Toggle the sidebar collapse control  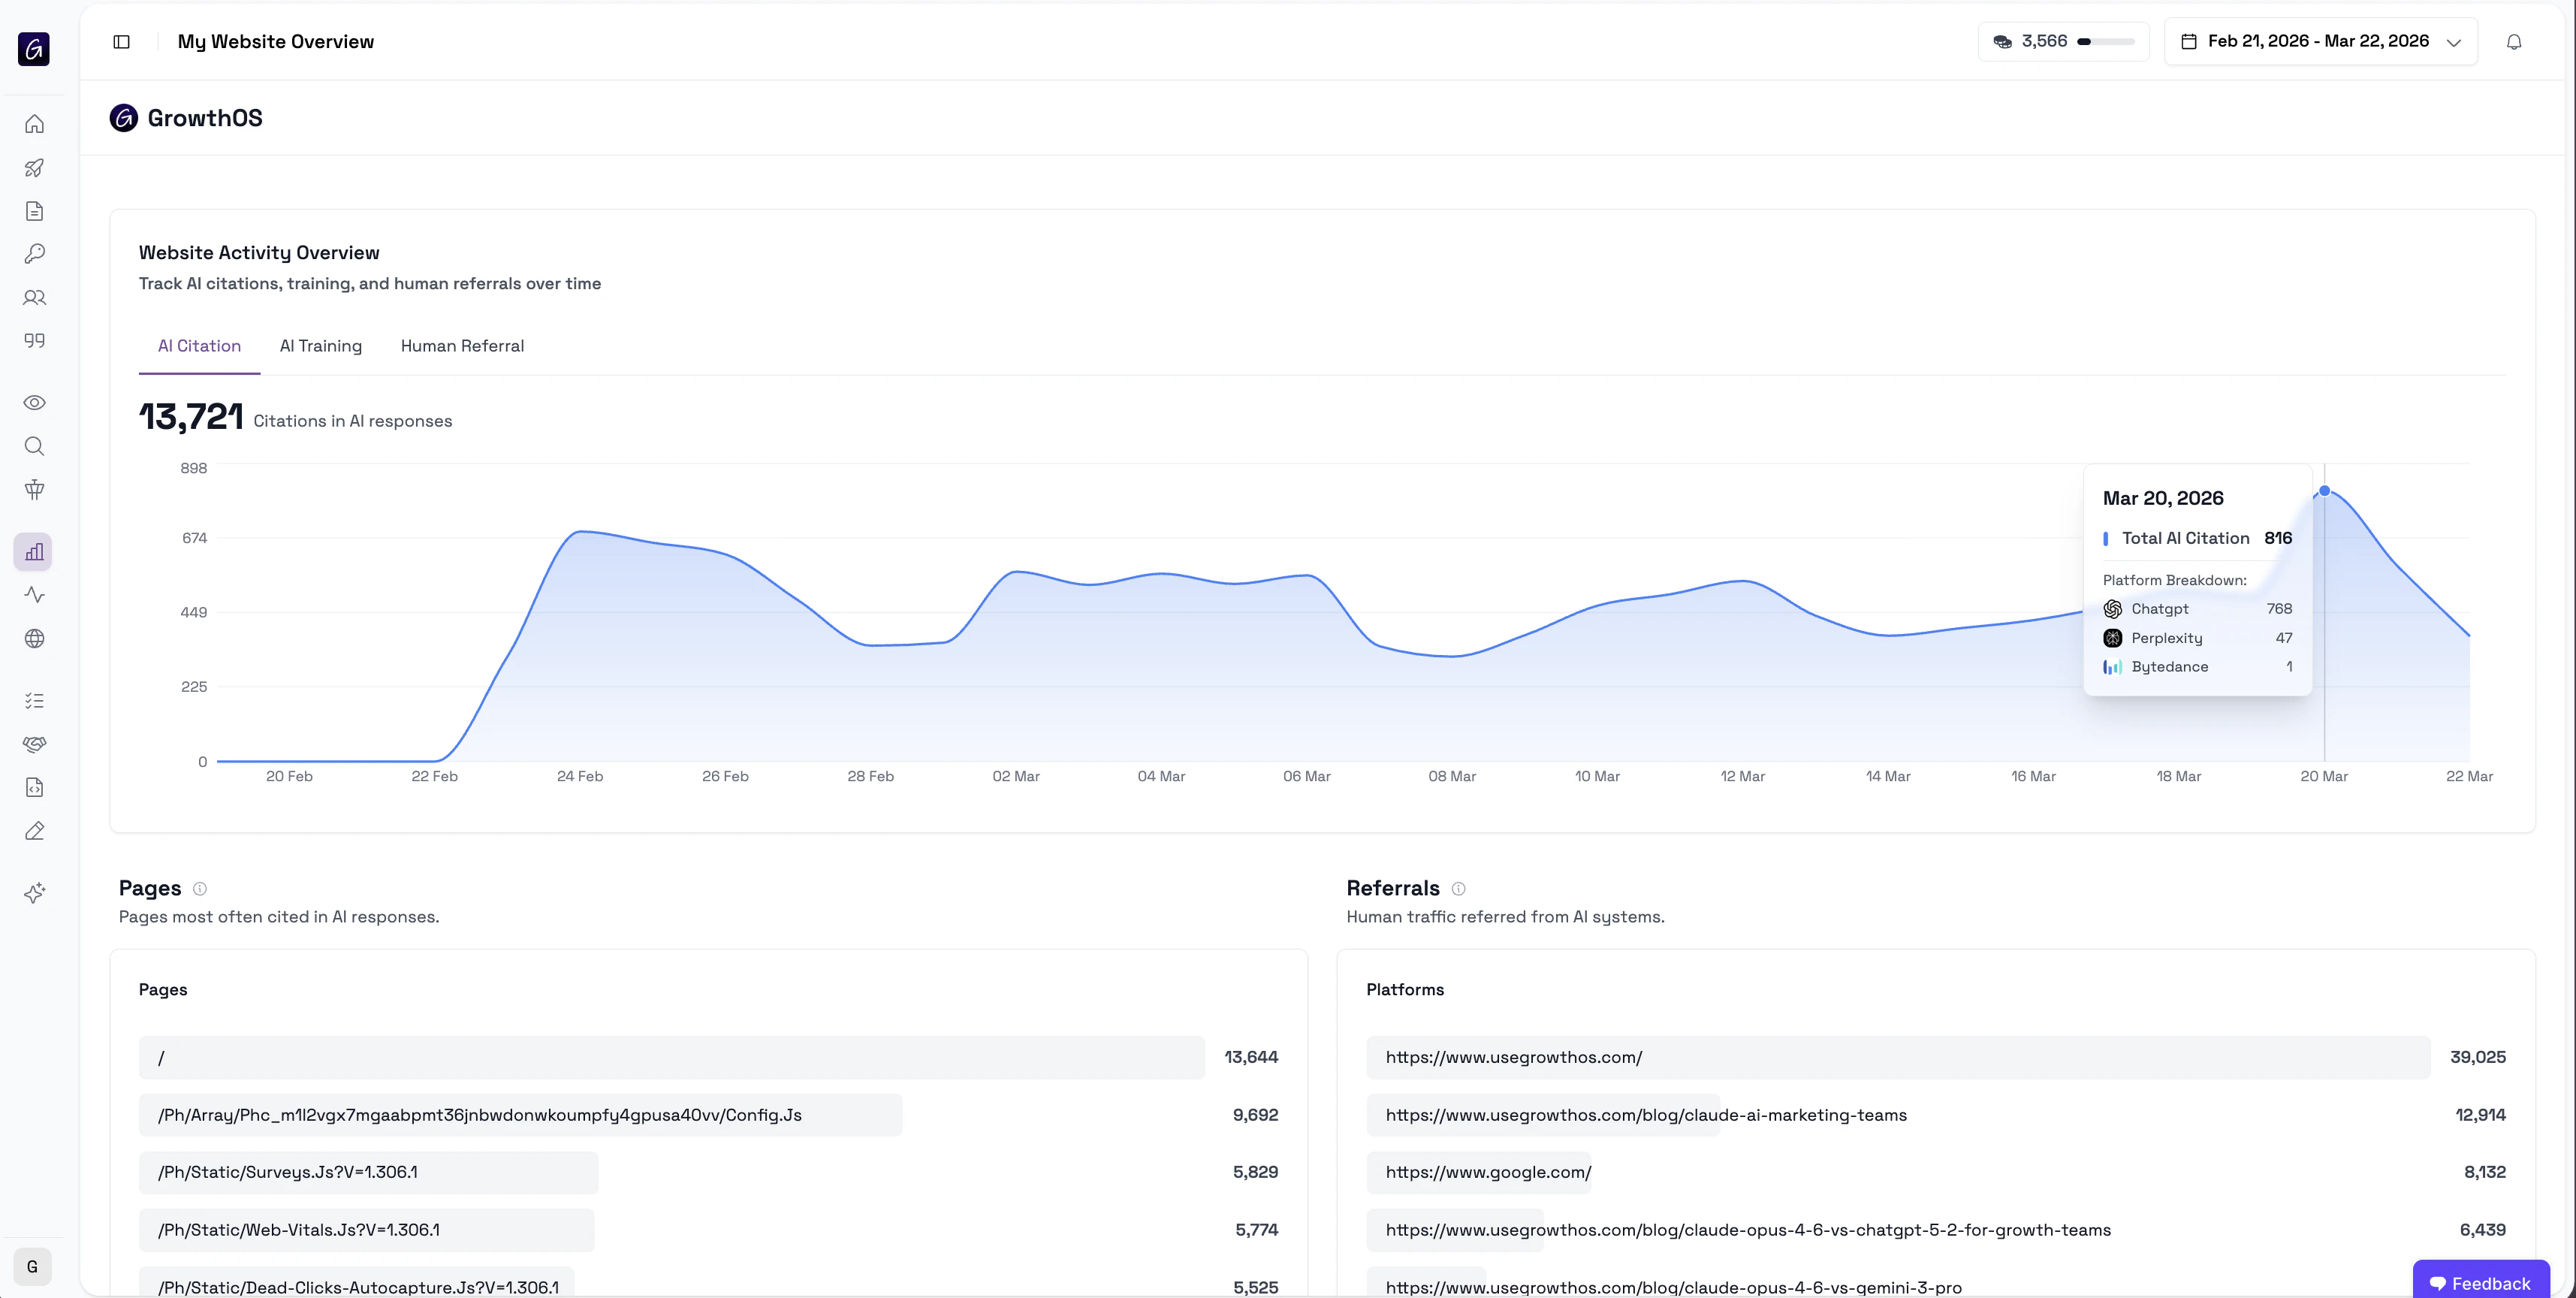121,41
